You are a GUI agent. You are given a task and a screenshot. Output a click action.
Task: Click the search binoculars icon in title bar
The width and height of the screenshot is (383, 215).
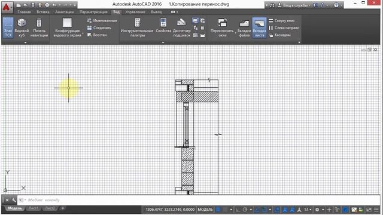pyautogui.click(x=272, y=5)
